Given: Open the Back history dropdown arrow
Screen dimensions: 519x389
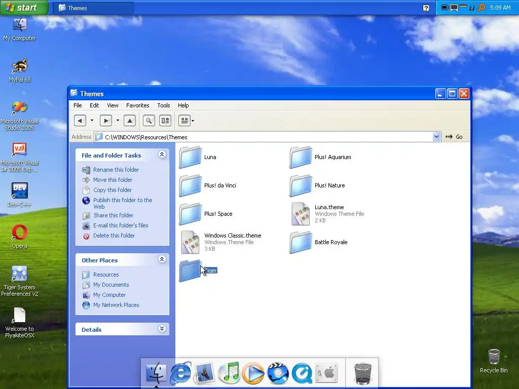Looking at the screenshot, I should tap(92, 121).
